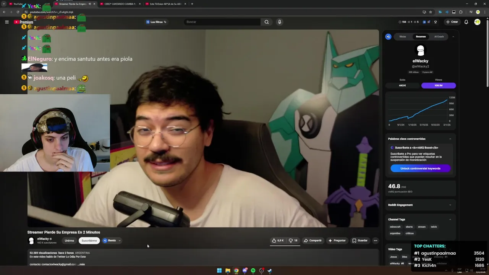The height and width of the screenshot is (275, 489).
Task: Switch to the Vistas tab in vidIQ
Action: [403, 37]
